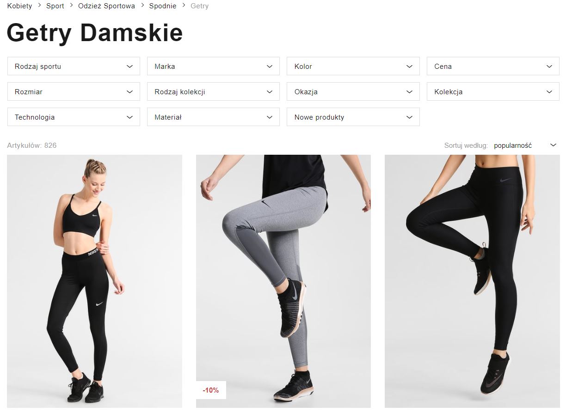Go to Spodnie breadcrumb category

[x=163, y=6]
